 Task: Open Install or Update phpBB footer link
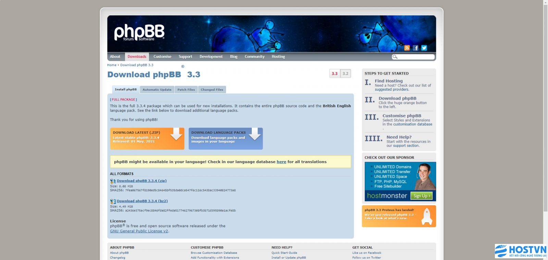tap(289, 258)
